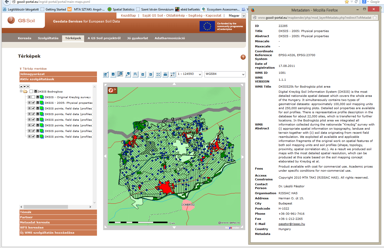Click layer tree scroll right arrow

click(90, 207)
